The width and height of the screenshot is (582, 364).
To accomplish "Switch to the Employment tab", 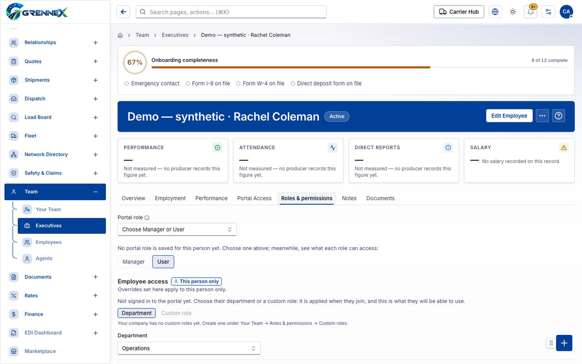I will click(x=170, y=198).
